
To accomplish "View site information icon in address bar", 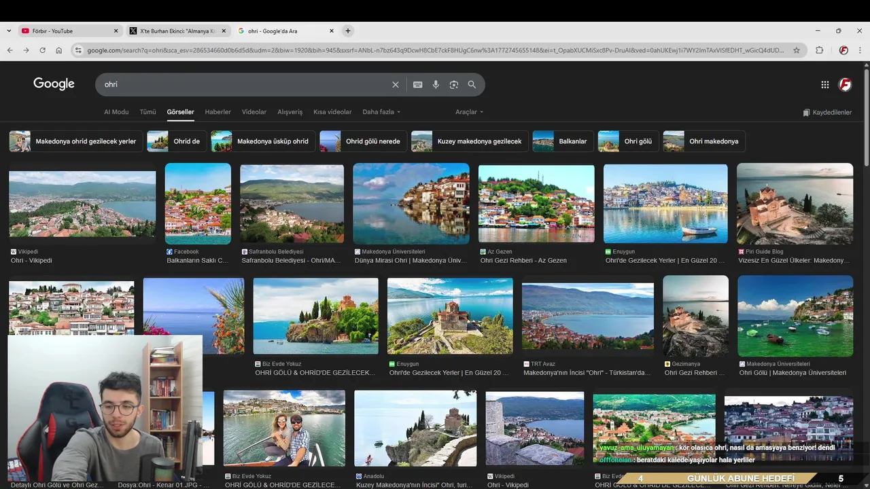I will pos(78,50).
